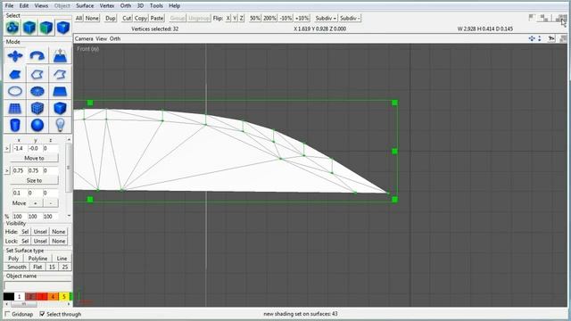Click the Paste button
Image resolution: width=571 pixels, height=321 pixels.
tap(157, 18)
